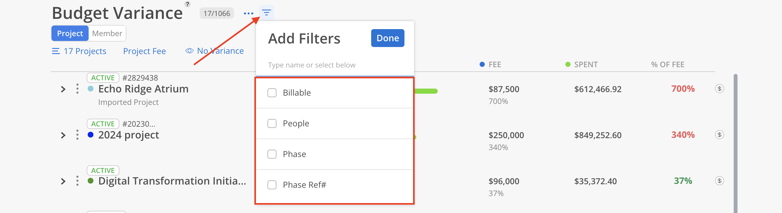Expand the Echo Ridge Atrium project row
This screenshot has width=782, height=213.
pos(63,89)
